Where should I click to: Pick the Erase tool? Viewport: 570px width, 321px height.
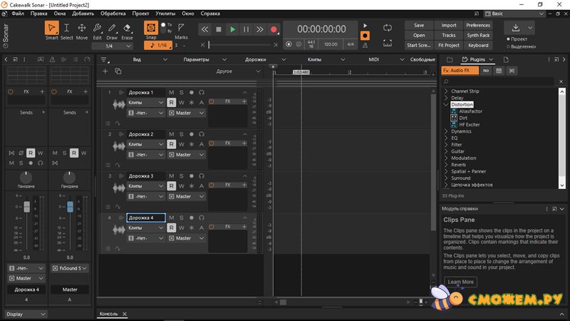[x=127, y=31]
